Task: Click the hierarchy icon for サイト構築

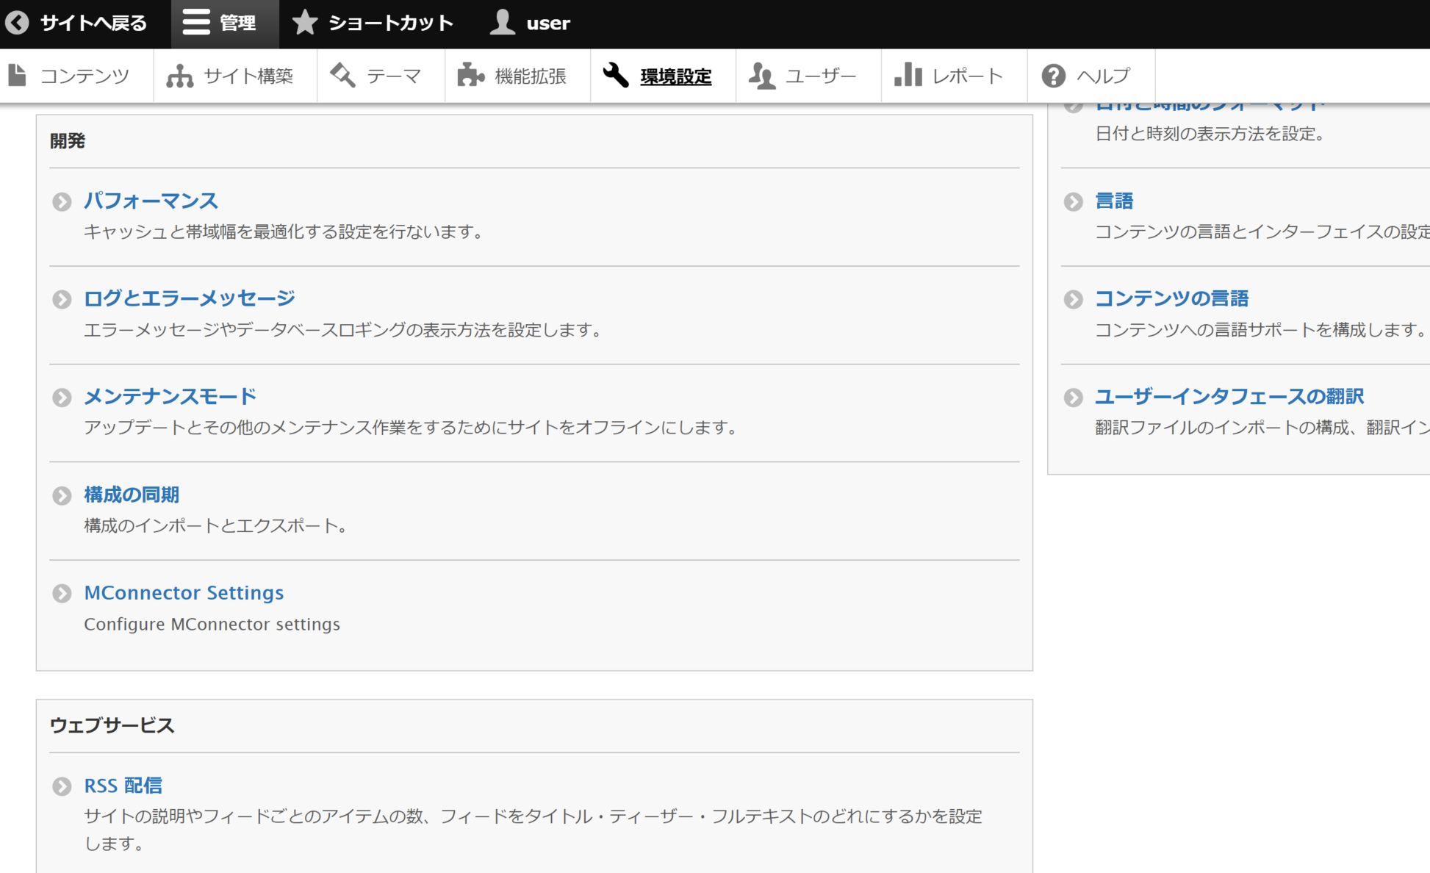Action: (180, 76)
